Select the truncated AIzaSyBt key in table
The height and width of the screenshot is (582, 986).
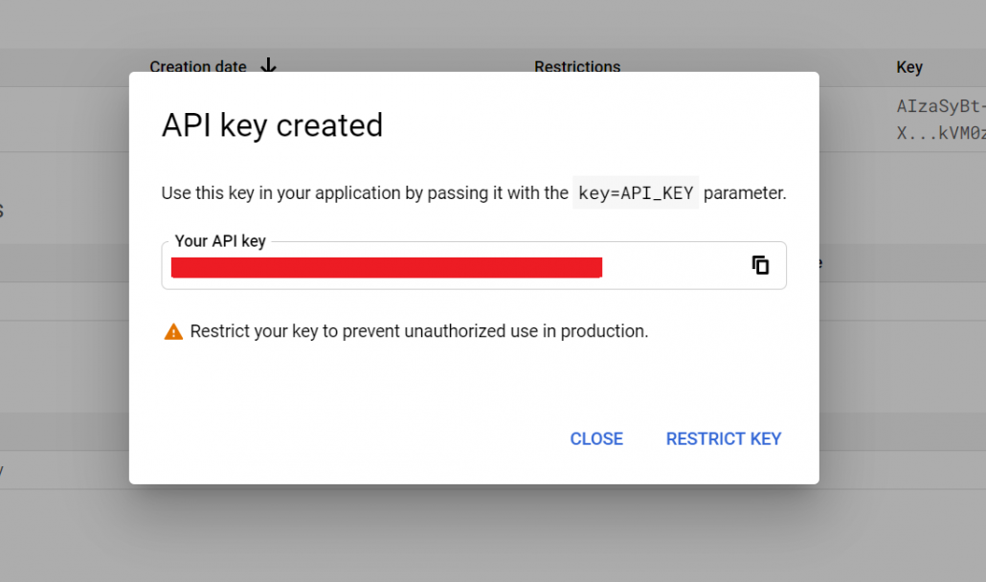[x=941, y=105]
